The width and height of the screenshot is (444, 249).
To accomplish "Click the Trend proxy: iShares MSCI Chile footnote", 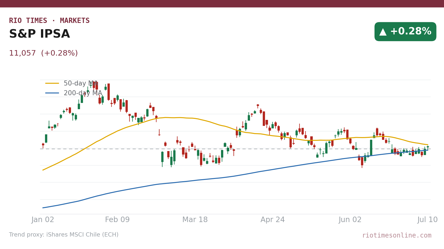I will pyautogui.click(x=64, y=235).
